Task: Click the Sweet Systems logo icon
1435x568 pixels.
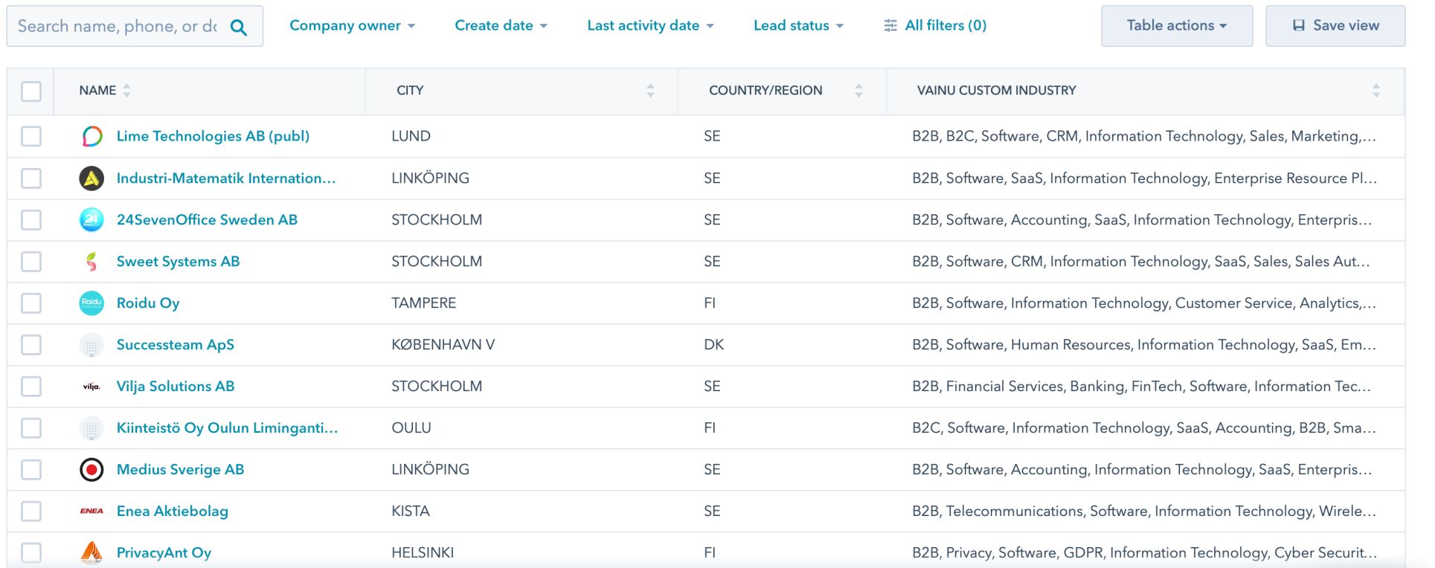Action: (x=92, y=261)
